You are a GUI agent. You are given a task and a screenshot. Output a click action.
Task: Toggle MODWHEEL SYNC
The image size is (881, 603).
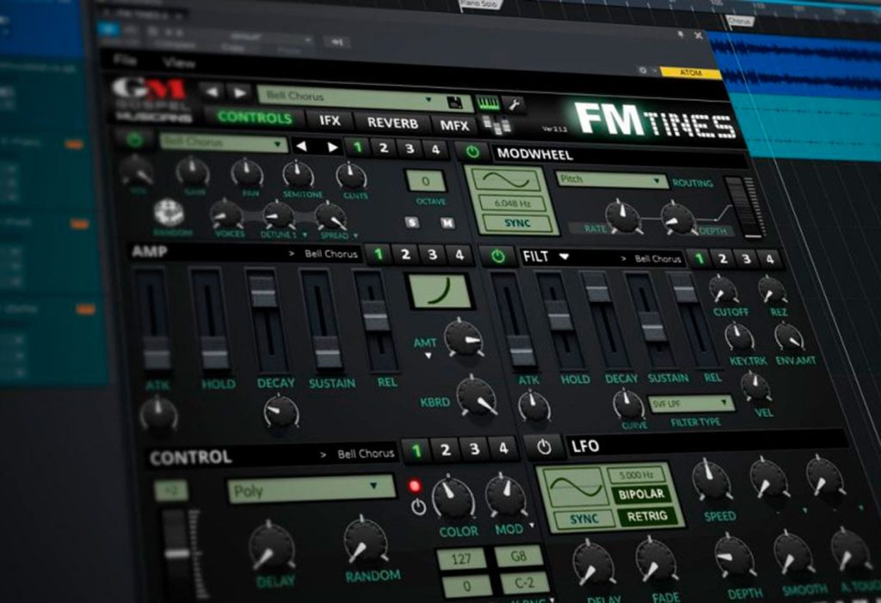(517, 223)
